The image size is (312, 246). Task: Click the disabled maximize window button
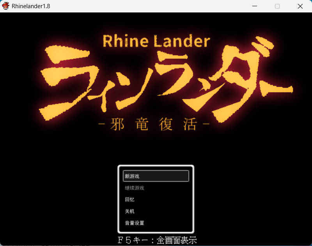(277, 6)
